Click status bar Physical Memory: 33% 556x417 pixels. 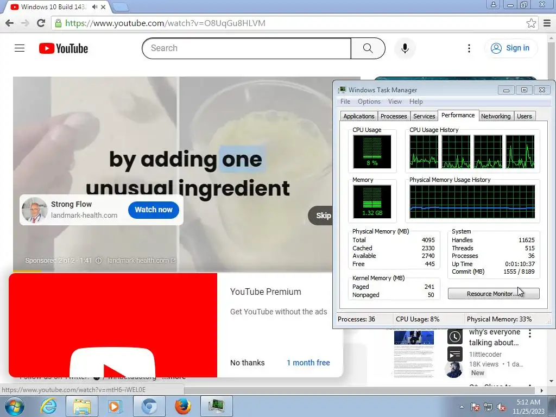[x=500, y=319]
